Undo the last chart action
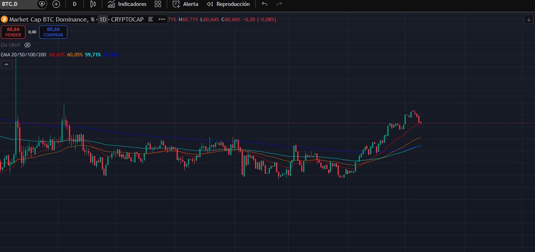 tap(265, 4)
